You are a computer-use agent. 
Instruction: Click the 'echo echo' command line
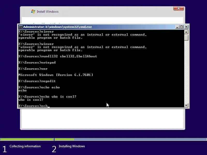[x=39, y=87]
